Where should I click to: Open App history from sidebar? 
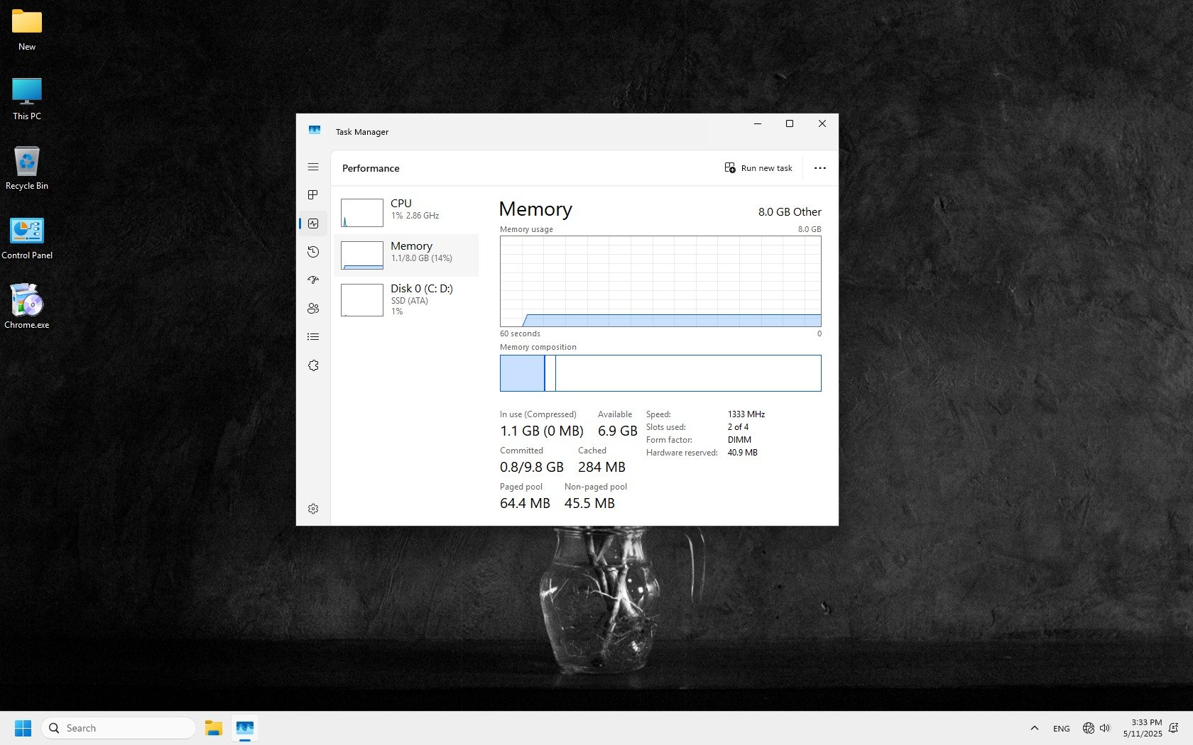[x=313, y=252]
